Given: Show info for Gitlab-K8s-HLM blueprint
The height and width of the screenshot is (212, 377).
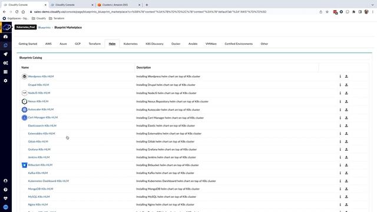Looking at the screenshot, I should click(340, 141).
